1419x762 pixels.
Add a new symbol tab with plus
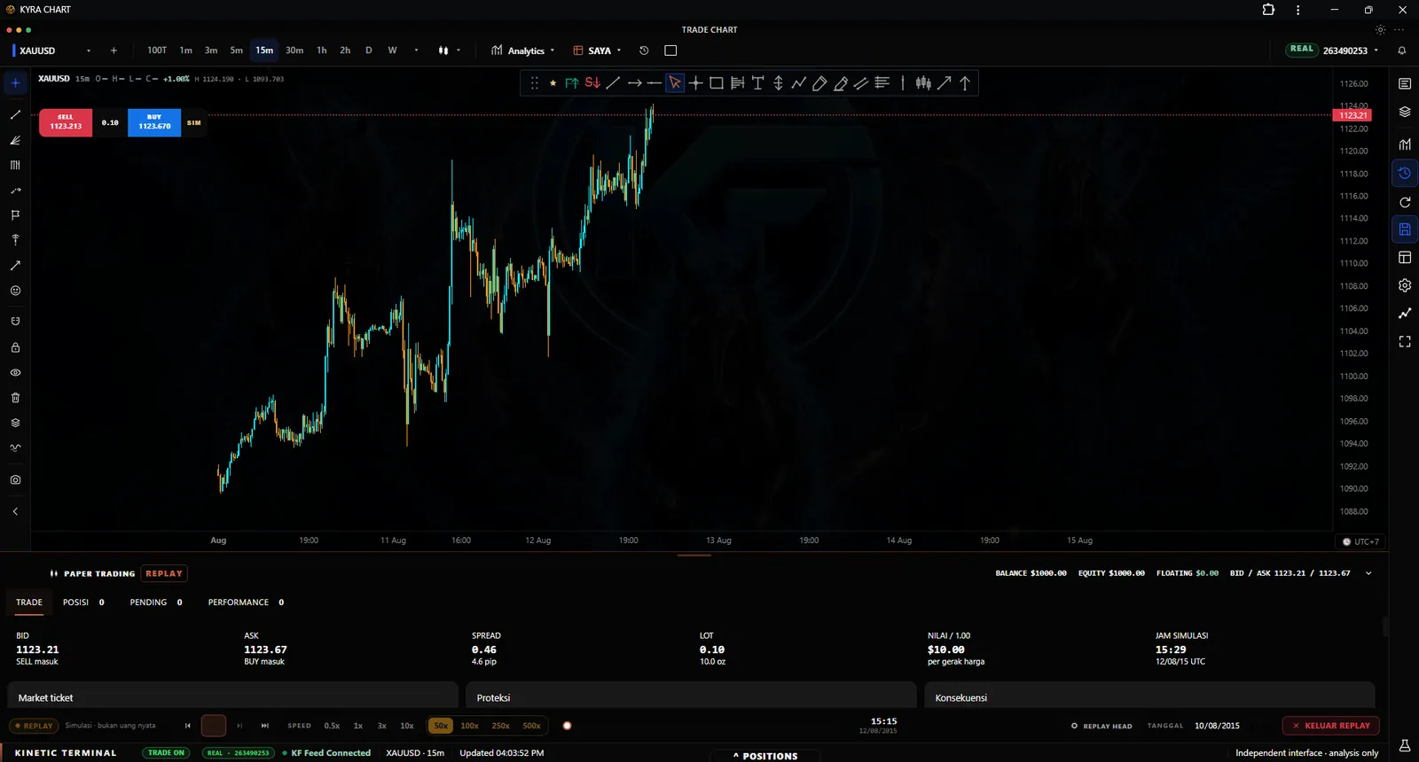114,51
